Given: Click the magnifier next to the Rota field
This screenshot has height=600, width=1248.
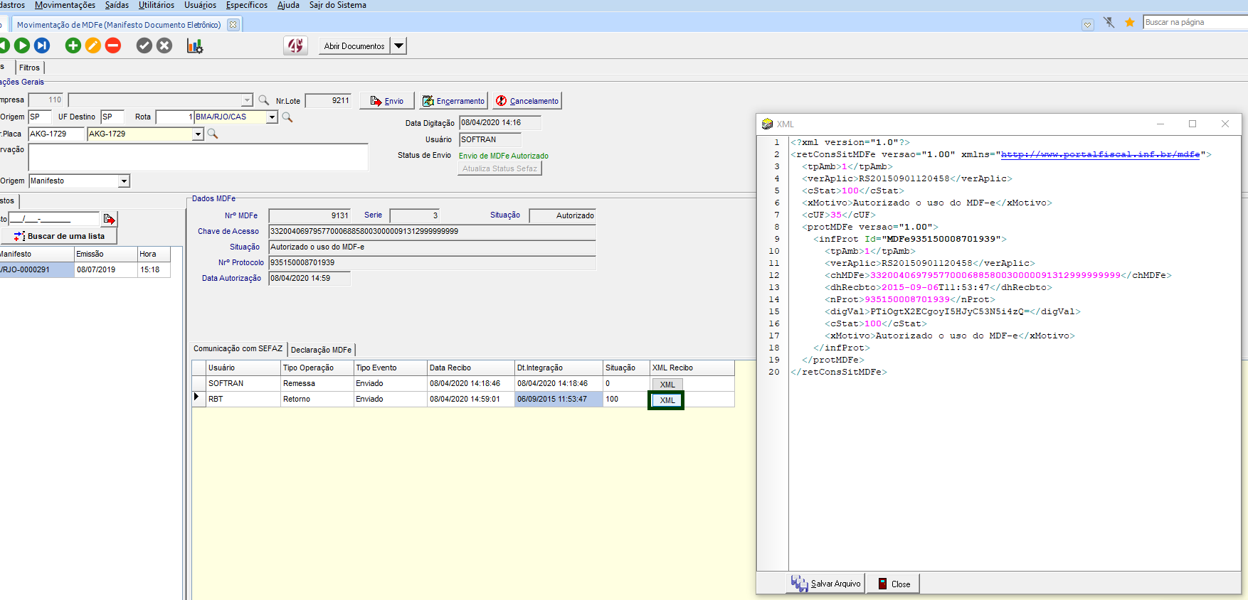Looking at the screenshot, I should point(287,117).
